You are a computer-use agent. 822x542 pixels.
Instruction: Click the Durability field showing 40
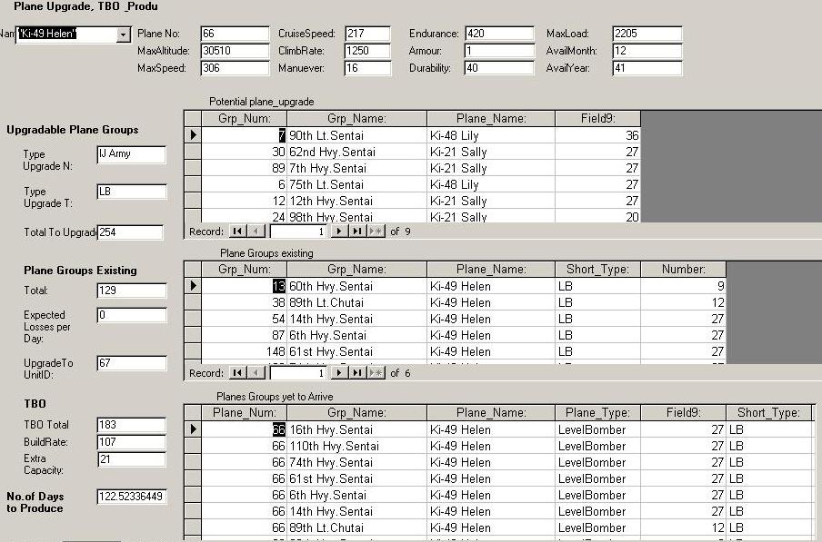tap(499, 68)
